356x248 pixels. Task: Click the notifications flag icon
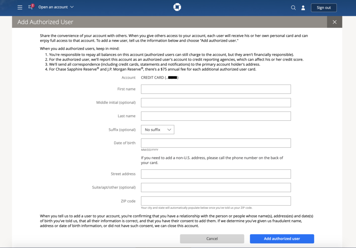(31, 7)
